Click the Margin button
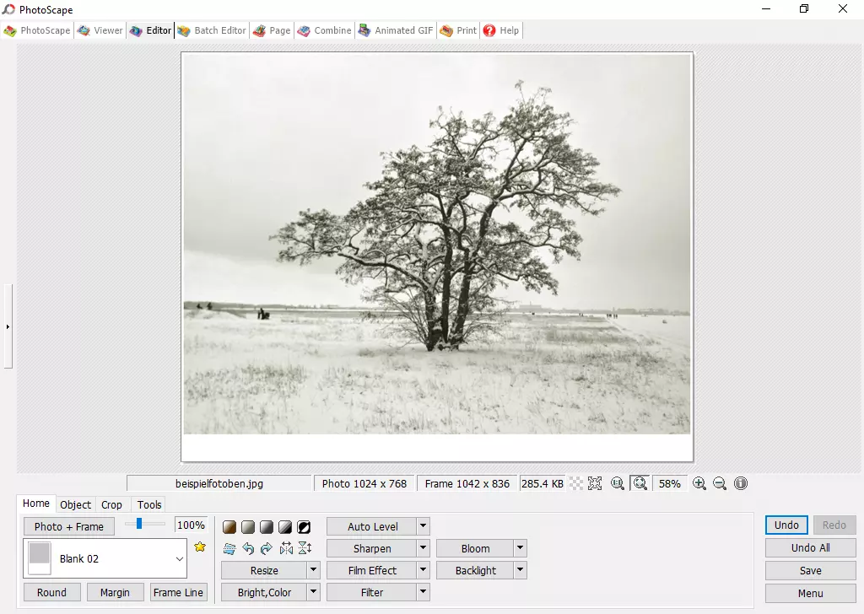This screenshot has height=614, width=864. click(x=115, y=593)
